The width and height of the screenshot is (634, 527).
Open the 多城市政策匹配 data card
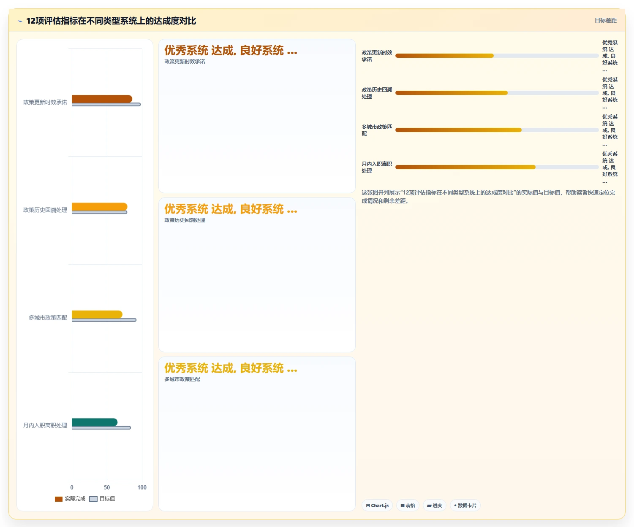click(257, 434)
